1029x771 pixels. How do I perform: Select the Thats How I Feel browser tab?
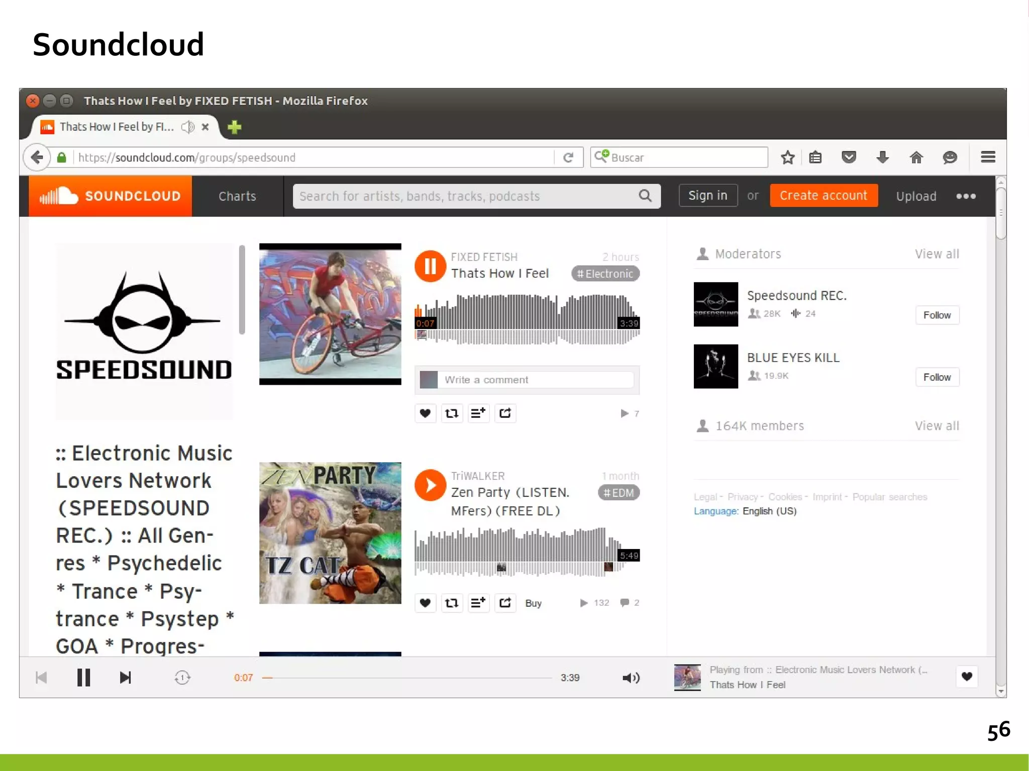pyautogui.click(x=126, y=127)
